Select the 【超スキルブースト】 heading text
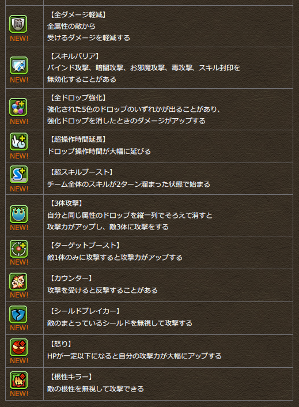 point(81,172)
